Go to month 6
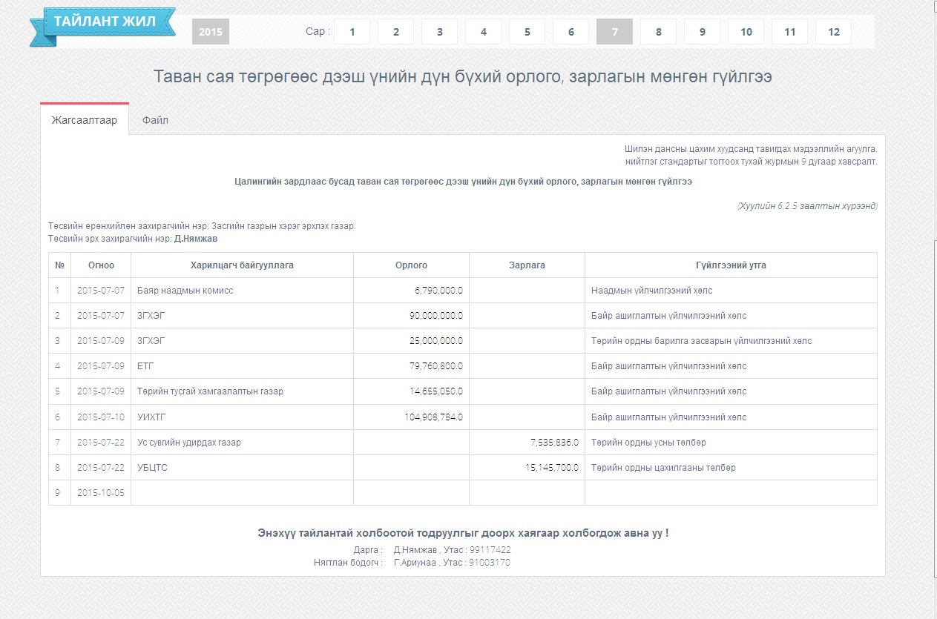Viewport: 937px width, 619px height. 571,32
